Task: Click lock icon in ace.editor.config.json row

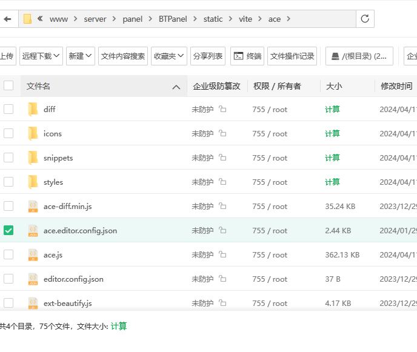Action: pyautogui.click(x=222, y=230)
